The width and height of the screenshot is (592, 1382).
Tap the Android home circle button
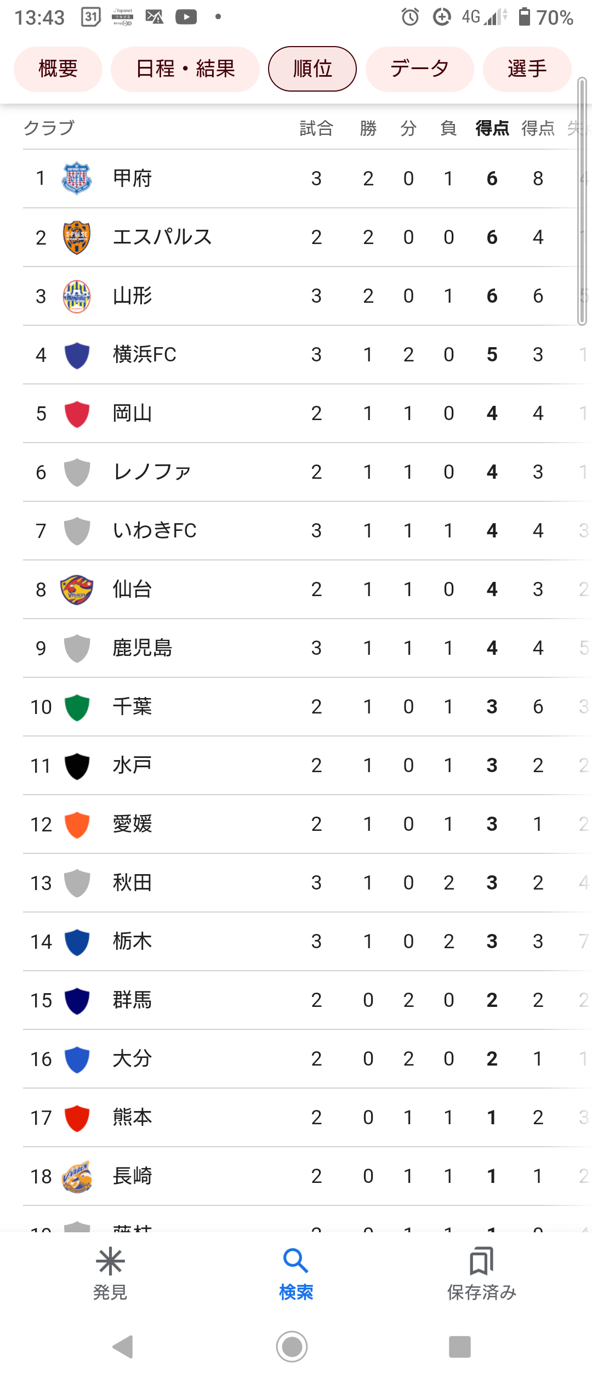[292, 1346]
